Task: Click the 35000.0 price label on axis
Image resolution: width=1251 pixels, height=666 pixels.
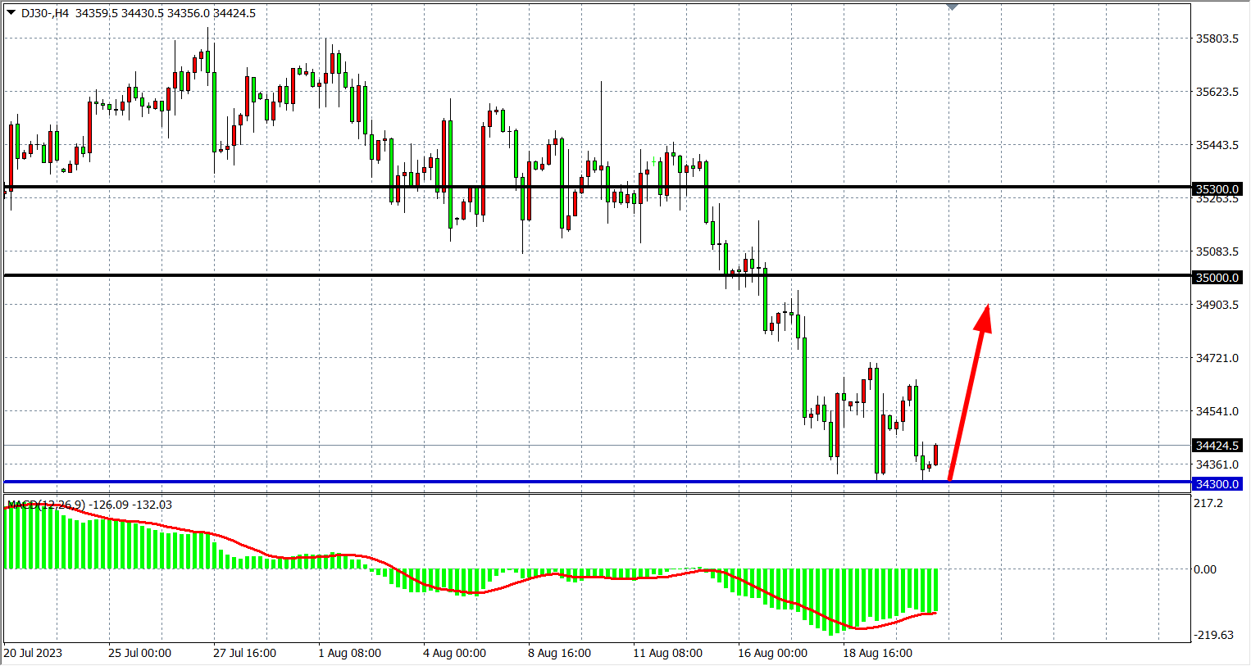Action: 1217,278
